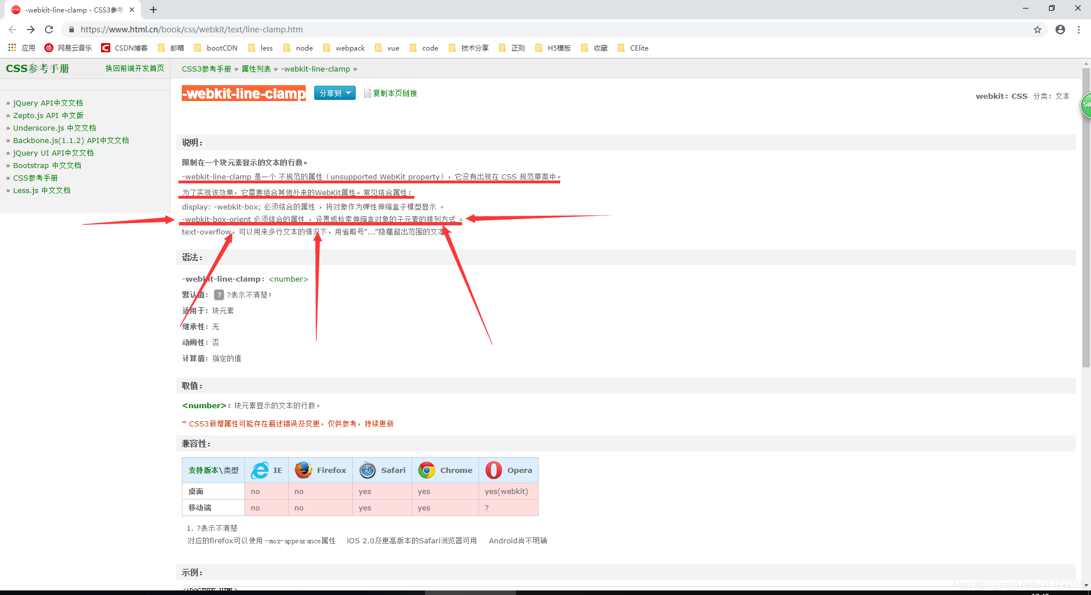Open jQuery API中文文档 sidebar link
1091x595 pixels.
pos(48,103)
